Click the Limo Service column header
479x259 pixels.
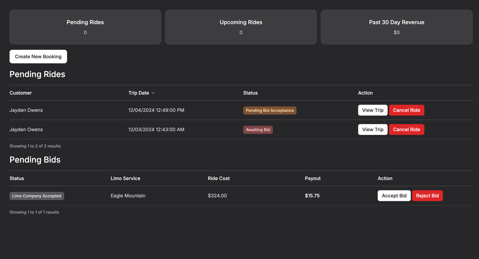[125, 179]
